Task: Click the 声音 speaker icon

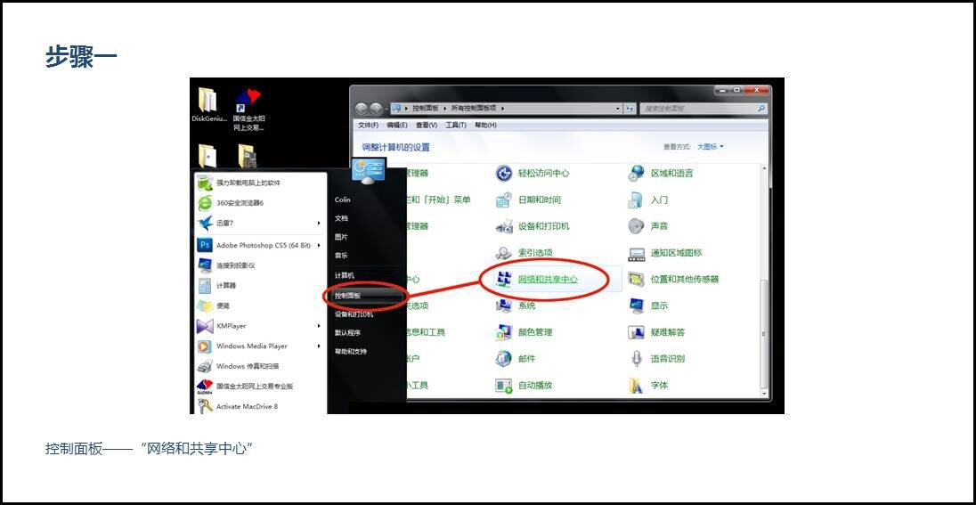Action: point(637,226)
